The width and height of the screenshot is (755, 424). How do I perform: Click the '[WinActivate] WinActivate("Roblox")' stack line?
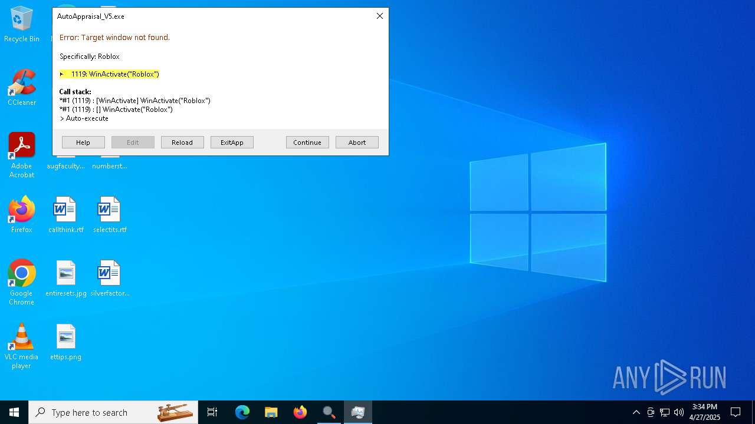coord(134,101)
